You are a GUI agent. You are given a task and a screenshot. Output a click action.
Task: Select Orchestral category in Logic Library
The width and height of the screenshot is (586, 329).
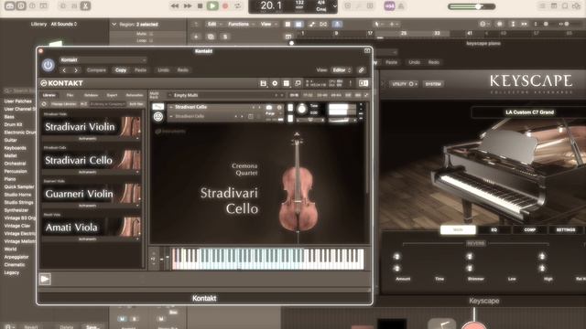click(15, 164)
